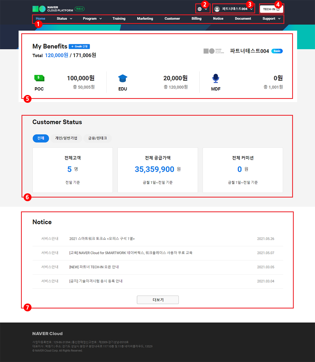Click the 120,000원 total benefit amount
The image size is (315, 362).
[x=57, y=55]
